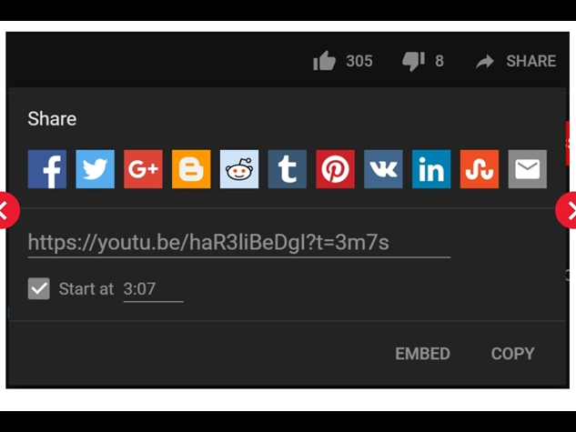Click the thumbs up like icon
This screenshot has width=576, height=432.
point(324,61)
